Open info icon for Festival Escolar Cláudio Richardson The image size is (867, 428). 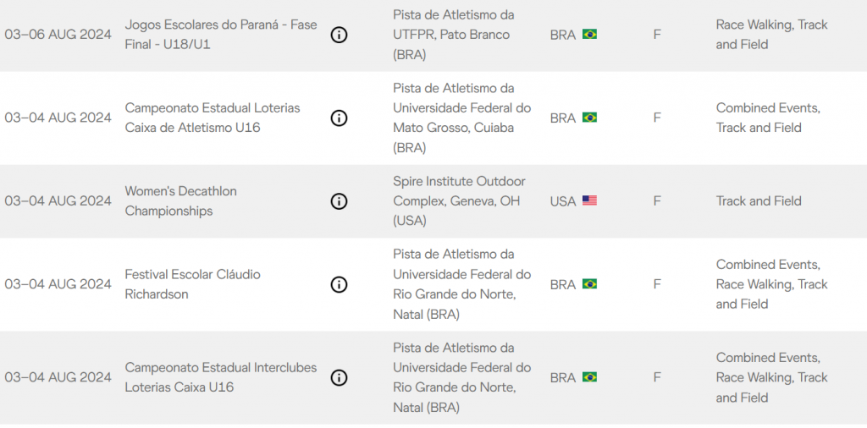(x=339, y=284)
